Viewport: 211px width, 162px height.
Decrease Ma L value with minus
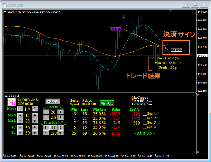click(x=20, y=121)
